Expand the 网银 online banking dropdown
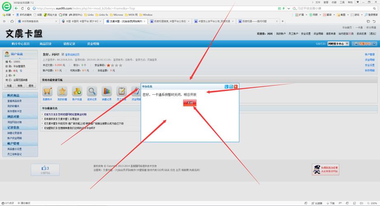 pyautogui.click(x=320, y=15)
